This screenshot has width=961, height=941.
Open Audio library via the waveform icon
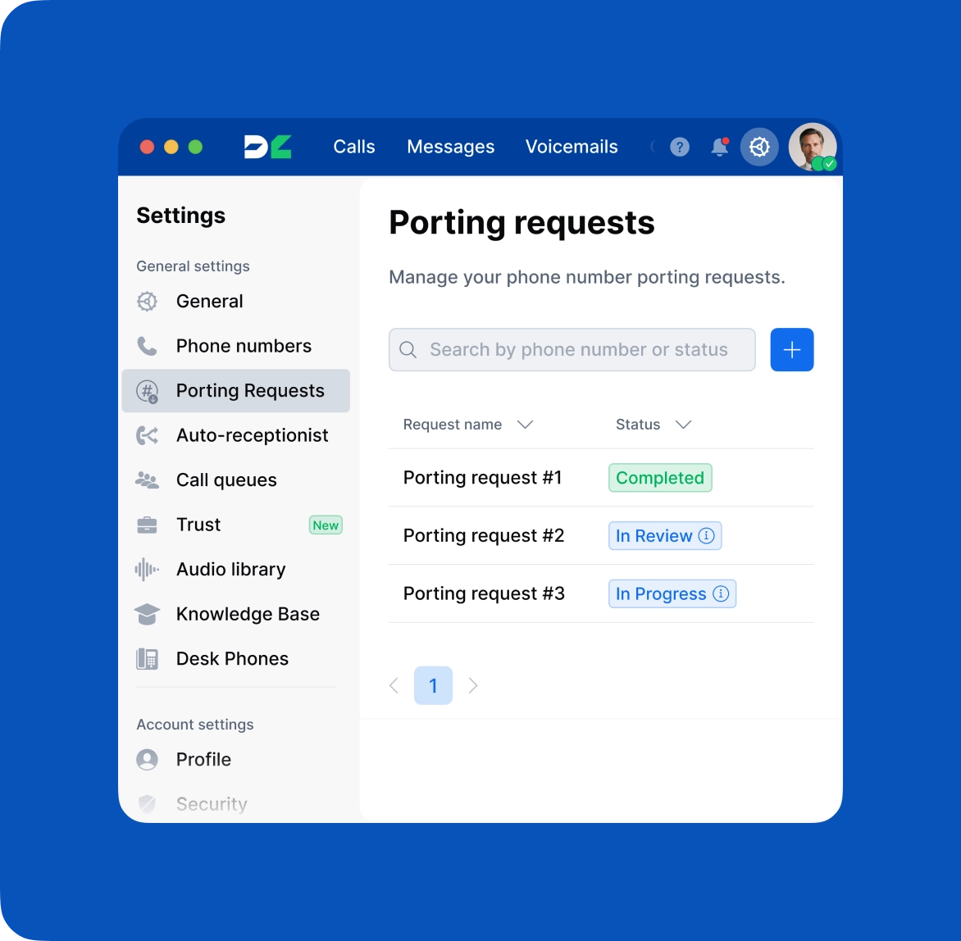(147, 569)
